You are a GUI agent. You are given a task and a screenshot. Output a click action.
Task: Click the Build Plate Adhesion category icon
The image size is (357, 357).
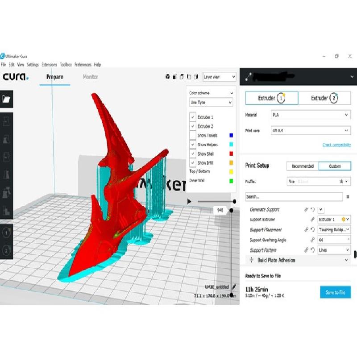251,260
